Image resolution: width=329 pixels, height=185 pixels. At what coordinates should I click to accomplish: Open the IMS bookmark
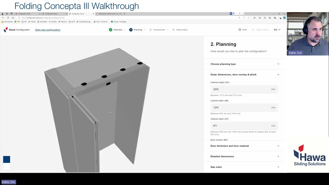[24, 22]
